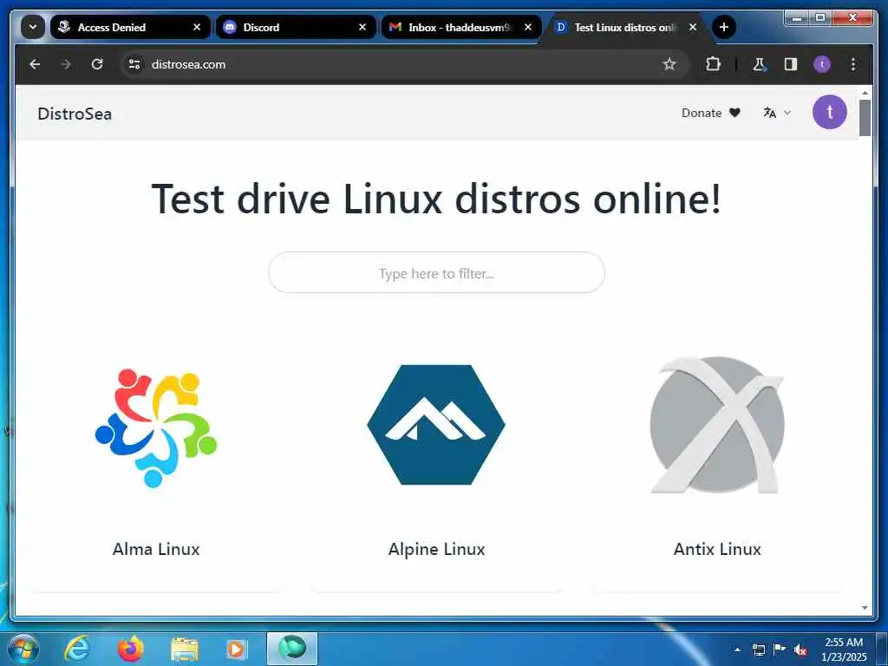
Task: Open the Chrome profile avatar in toolbar
Action: (x=822, y=64)
